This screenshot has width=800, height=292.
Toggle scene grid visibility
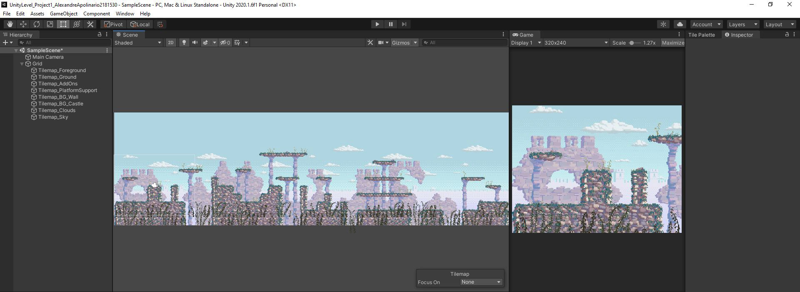pos(237,42)
